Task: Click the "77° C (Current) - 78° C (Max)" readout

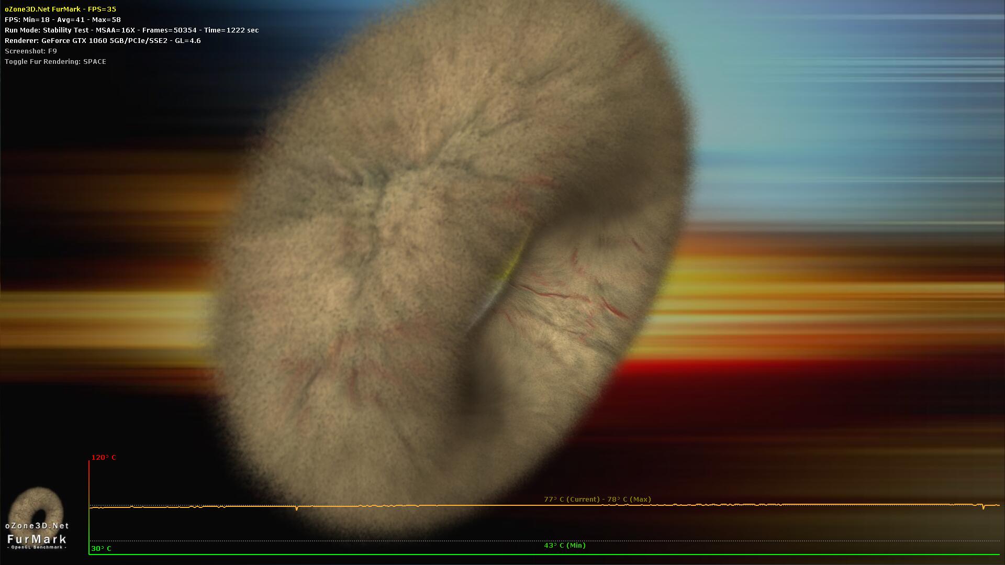Action: tap(597, 499)
